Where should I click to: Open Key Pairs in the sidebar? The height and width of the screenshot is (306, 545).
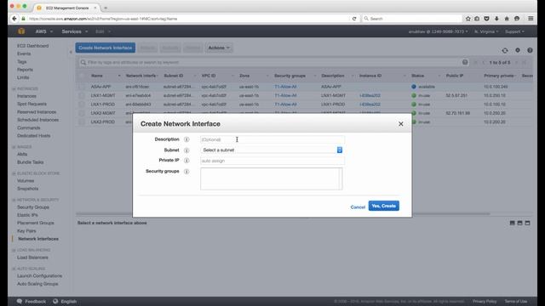26,230
